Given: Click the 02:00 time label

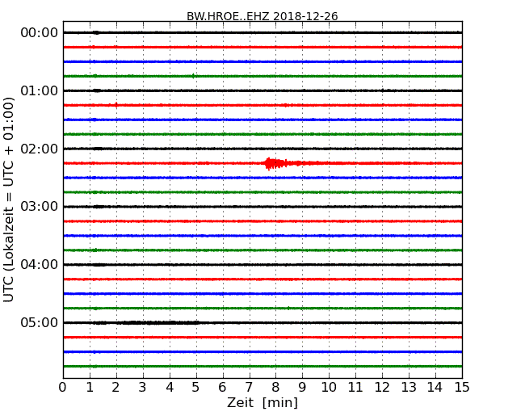Looking at the screenshot, I should (40, 149).
